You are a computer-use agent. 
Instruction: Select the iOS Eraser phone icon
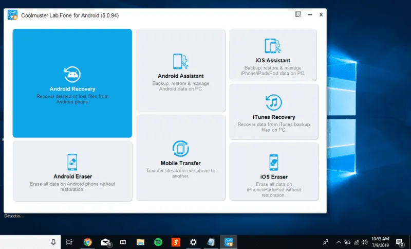point(274,163)
